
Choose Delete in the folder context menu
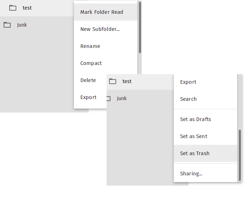pos(88,80)
